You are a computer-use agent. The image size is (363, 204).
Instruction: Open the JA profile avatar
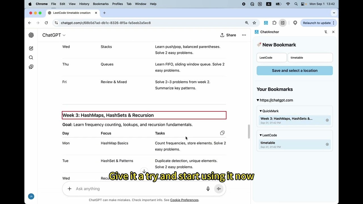31,196
